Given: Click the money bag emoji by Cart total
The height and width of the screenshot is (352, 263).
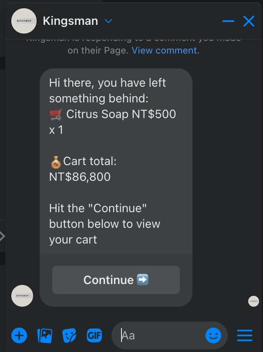Looking at the screenshot, I should point(56,162).
